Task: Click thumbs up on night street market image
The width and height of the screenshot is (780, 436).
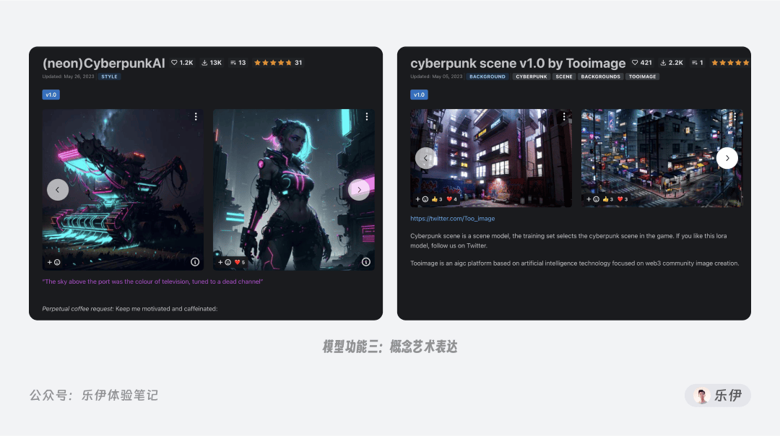Action: pyautogui.click(x=608, y=199)
